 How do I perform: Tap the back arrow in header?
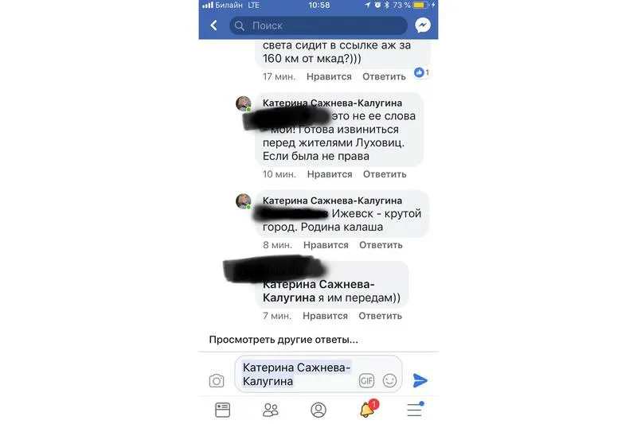[213, 25]
